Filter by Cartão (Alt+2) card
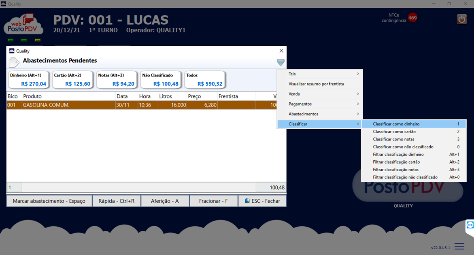The height and width of the screenshot is (255, 474). (x=72, y=80)
